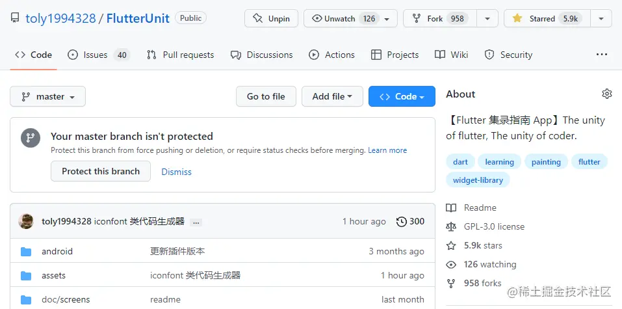The image size is (622, 309).
Task: Open the Pull requests tab
Action: coord(180,55)
